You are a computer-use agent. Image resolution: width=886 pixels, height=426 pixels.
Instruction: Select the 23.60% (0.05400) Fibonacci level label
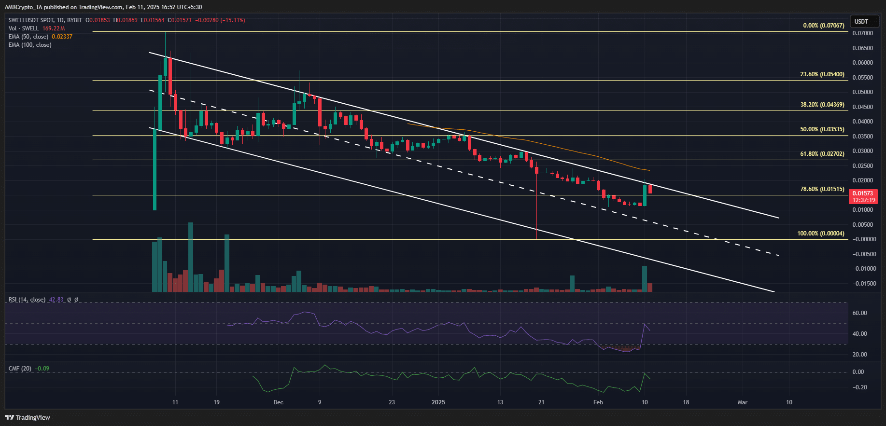(x=822, y=74)
